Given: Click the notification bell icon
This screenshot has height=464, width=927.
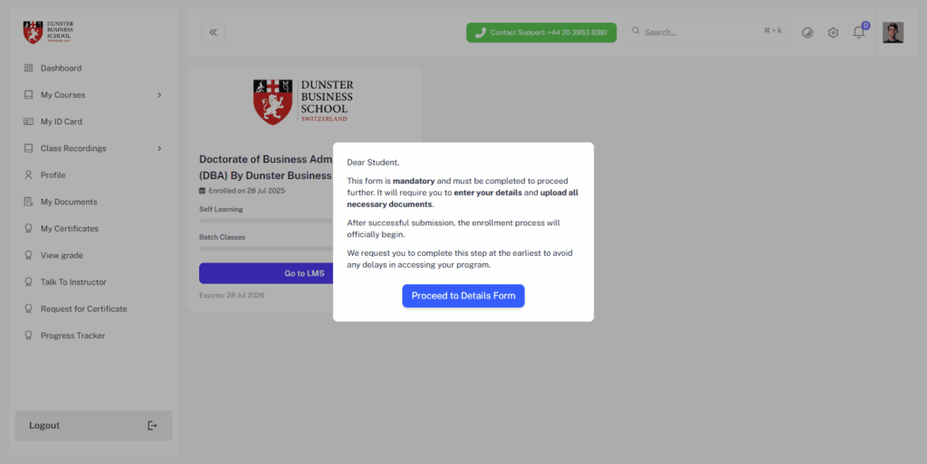Looking at the screenshot, I should pos(858,33).
